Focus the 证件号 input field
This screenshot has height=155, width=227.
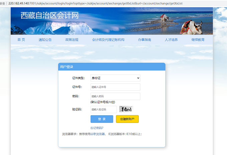[x=115, y=87]
